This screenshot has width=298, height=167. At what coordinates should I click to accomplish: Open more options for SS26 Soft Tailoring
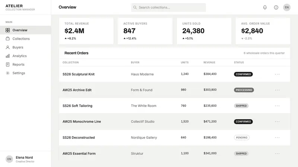pos(277,106)
